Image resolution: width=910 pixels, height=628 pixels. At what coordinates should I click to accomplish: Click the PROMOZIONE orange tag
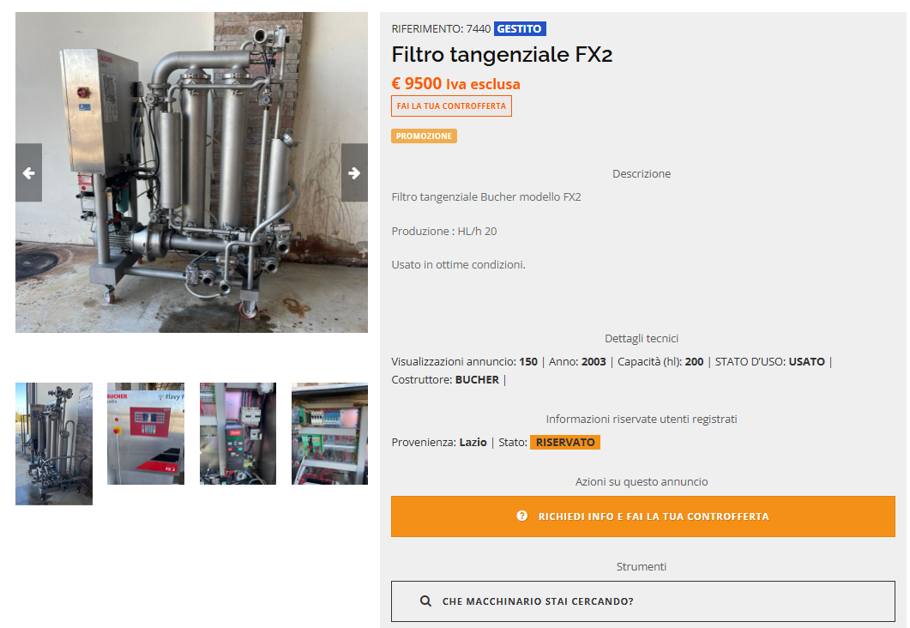pyautogui.click(x=424, y=136)
